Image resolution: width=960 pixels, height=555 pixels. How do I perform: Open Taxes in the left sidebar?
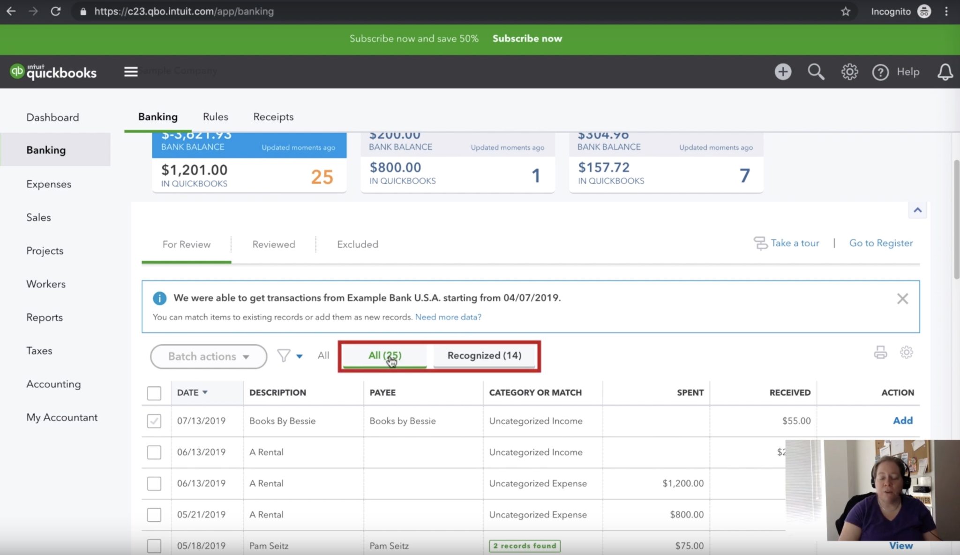click(39, 350)
